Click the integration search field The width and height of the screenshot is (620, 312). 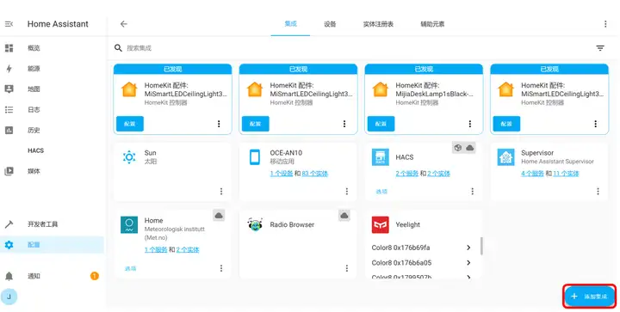356,48
